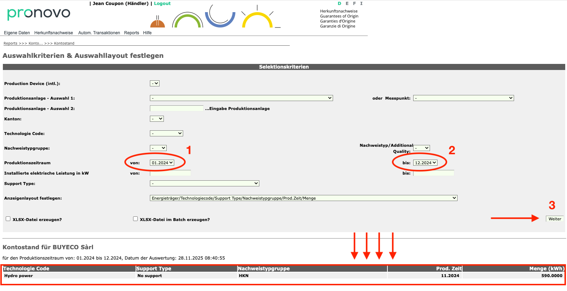The width and height of the screenshot is (567, 291).
Task: Click the yellow solar arc icon
Action: [257, 20]
